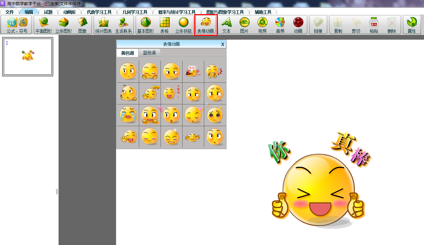Select the 黄色调 yellow tone tab

[x=127, y=53]
